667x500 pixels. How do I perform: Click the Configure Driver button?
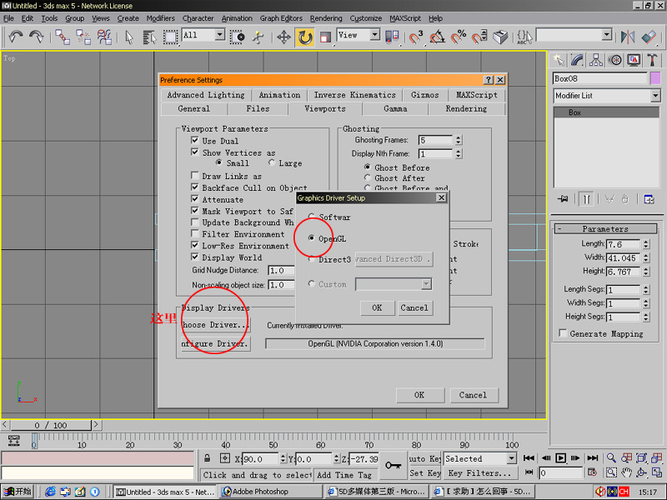[216, 343]
